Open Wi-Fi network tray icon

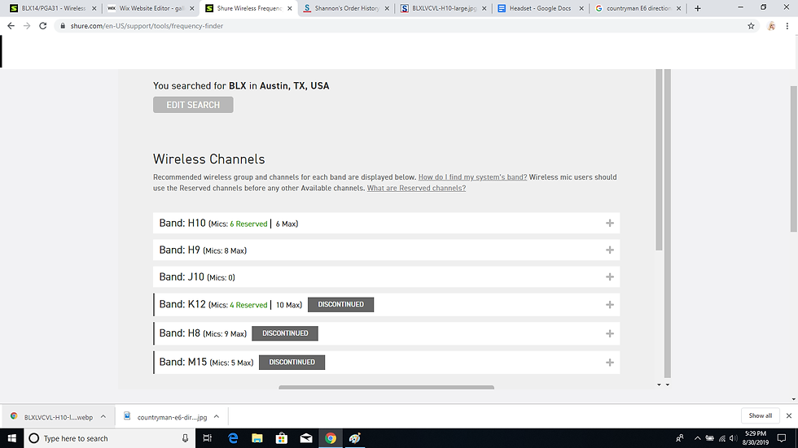click(721, 438)
